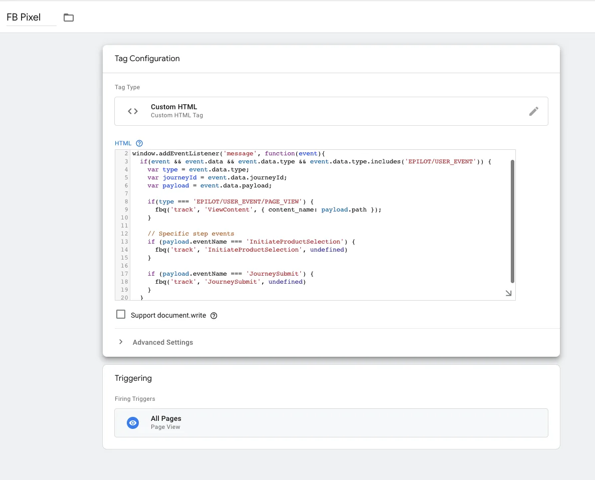Click fbq track 'JourneySubmit' line
This screenshot has height=480, width=595.
coord(231,282)
